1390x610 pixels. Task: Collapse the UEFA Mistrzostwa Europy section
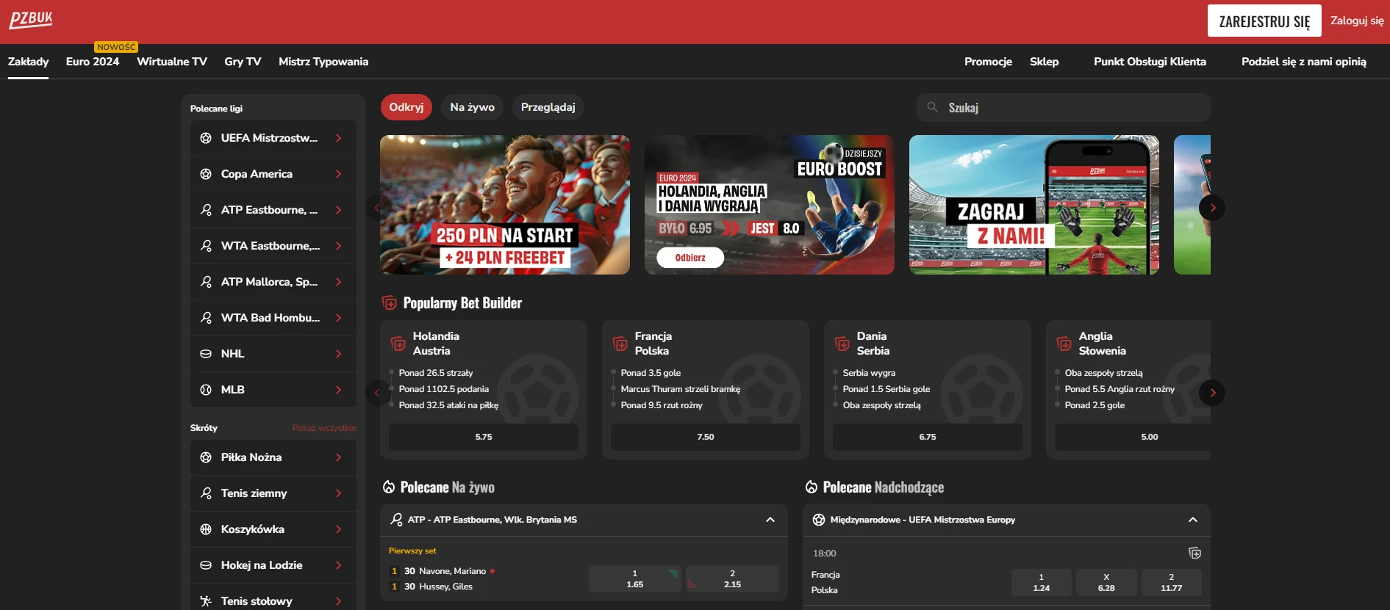[1192, 520]
